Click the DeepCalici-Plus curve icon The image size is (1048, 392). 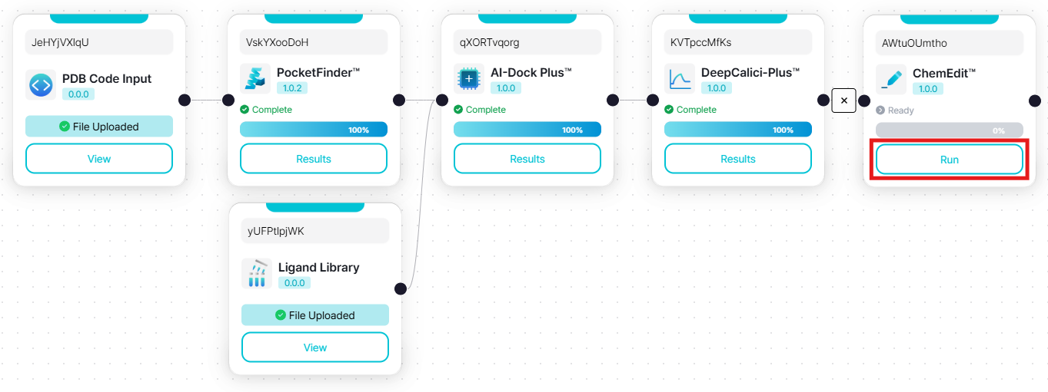click(x=680, y=79)
